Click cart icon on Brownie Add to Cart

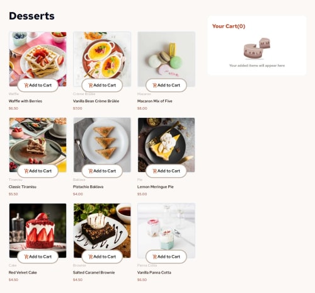91,256
